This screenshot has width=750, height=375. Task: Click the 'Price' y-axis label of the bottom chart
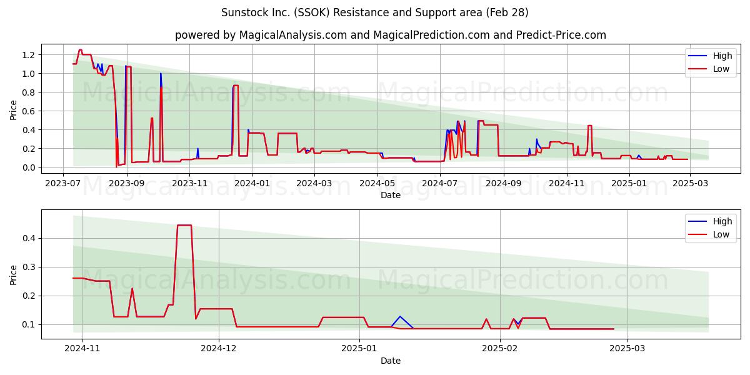point(14,275)
